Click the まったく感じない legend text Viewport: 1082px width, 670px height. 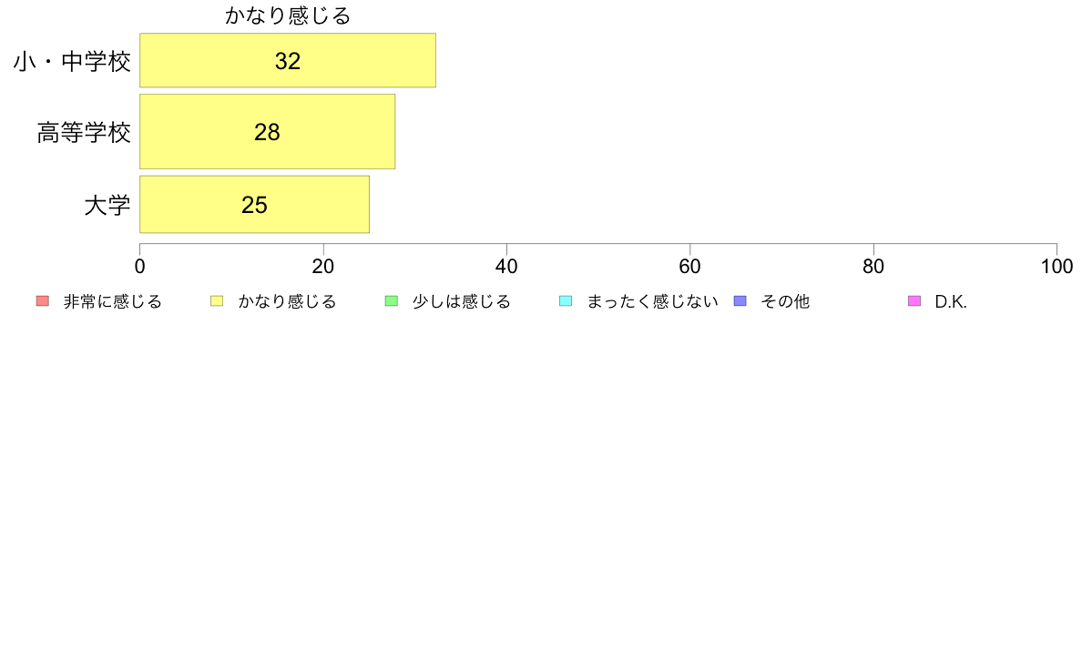653,301
